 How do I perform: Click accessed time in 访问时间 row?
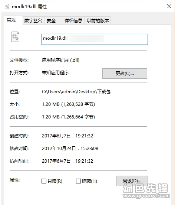pyautogui.click(x=67, y=161)
